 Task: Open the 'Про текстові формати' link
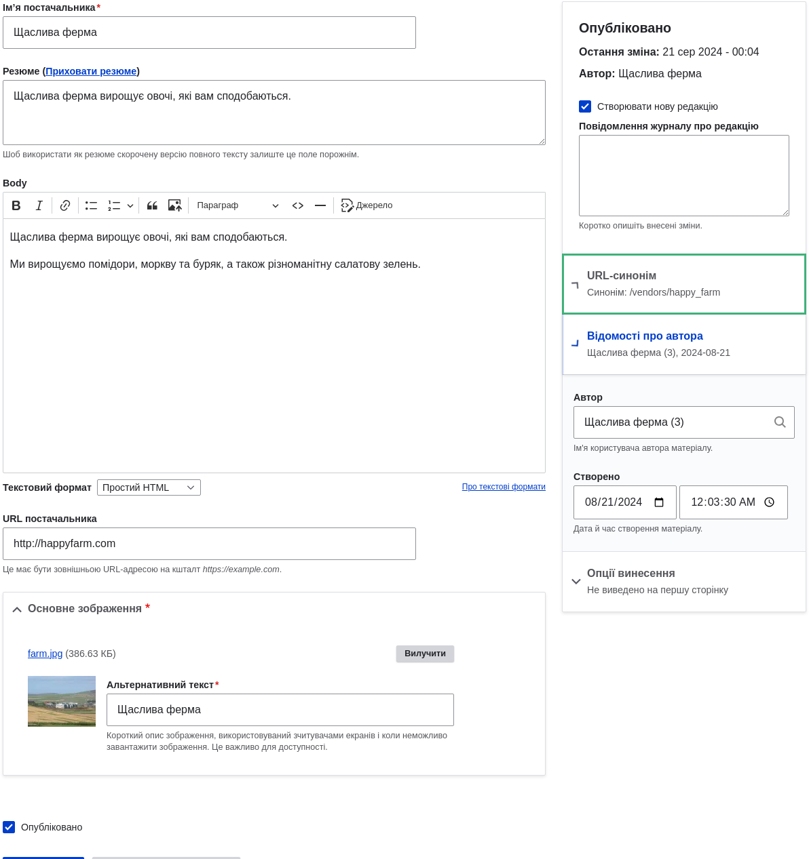[x=504, y=487]
